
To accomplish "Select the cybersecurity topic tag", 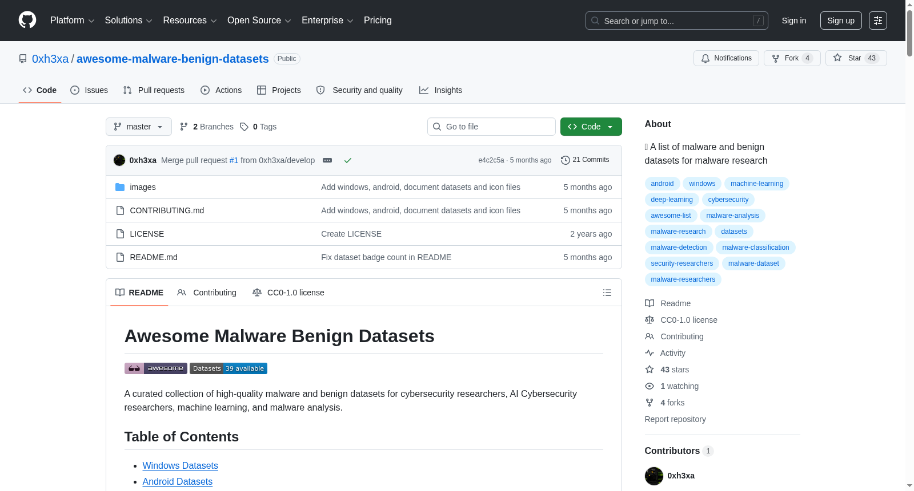I will click(x=728, y=200).
